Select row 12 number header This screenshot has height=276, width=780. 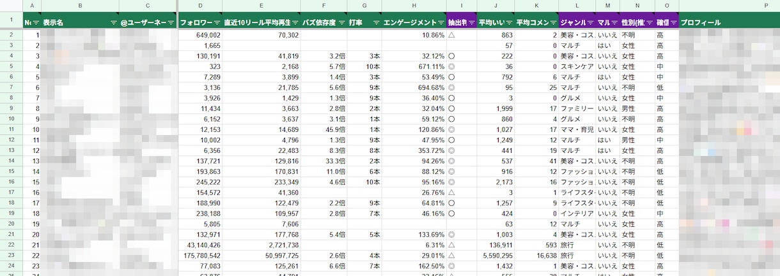[x=11, y=140]
